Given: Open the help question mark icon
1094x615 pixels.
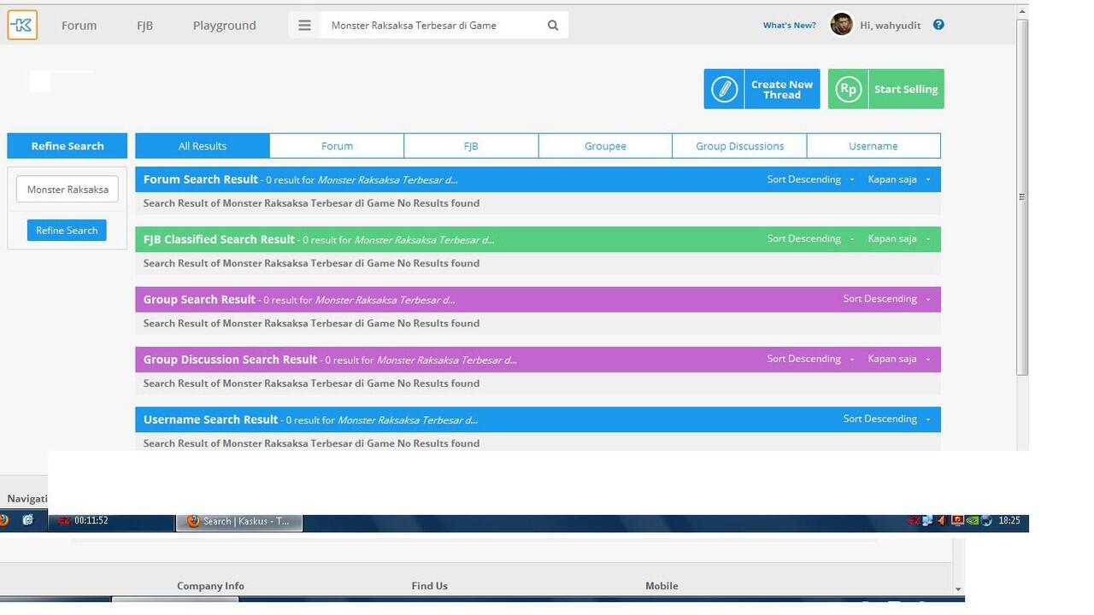Looking at the screenshot, I should [x=938, y=25].
